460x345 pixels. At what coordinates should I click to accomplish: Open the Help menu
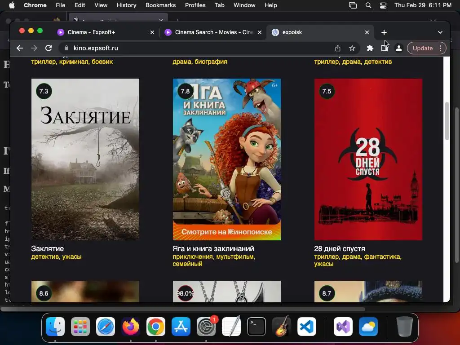point(270,5)
